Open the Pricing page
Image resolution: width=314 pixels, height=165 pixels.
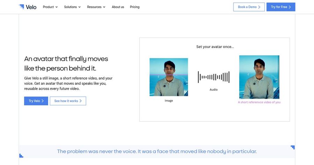[135, 7]
